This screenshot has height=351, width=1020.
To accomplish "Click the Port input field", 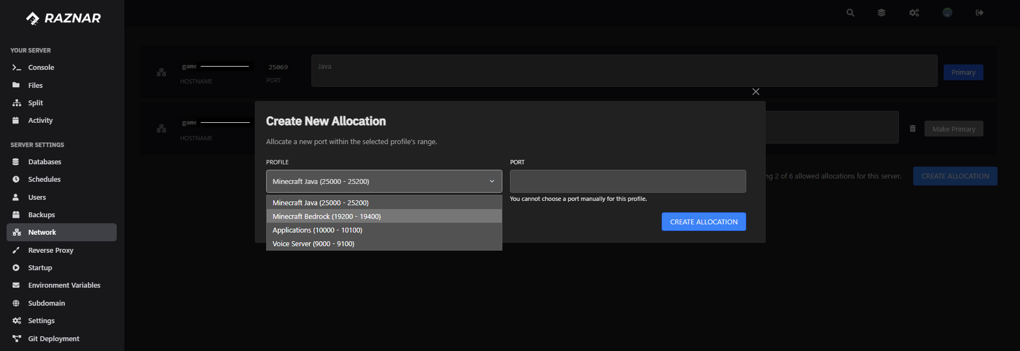I will [627, 181].
